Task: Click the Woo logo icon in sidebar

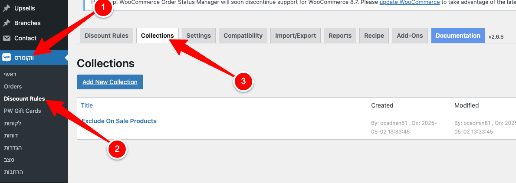Action: 7,57
